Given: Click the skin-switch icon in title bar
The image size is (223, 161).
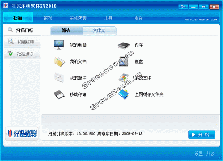Looking at the screenshot, I should coord(183,7).
